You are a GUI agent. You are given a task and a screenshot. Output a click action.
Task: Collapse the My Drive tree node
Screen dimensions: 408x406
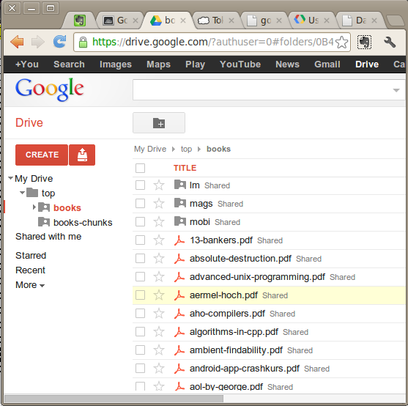(11, 178)
